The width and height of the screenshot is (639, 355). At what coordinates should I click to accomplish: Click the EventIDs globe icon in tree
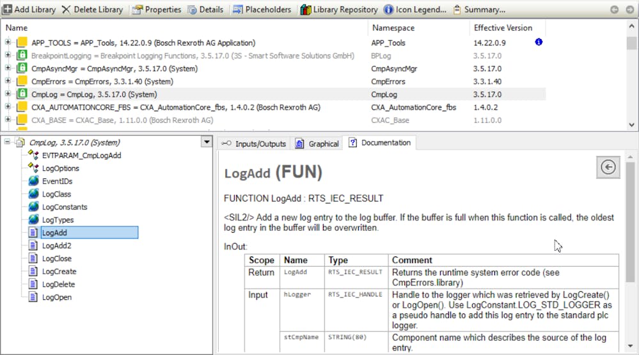tap(33, 181)
